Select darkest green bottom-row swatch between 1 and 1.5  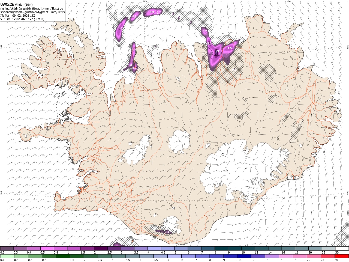63,256
